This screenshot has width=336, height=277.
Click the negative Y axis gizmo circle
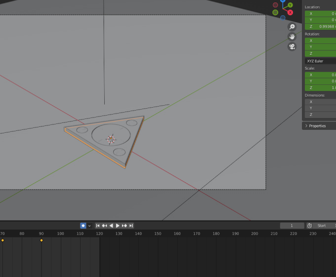(x=275, y=13)
